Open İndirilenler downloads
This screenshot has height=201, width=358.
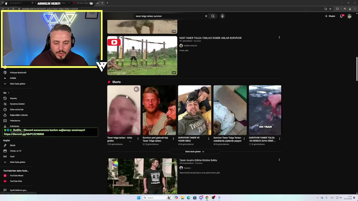(x=15, y=126)
